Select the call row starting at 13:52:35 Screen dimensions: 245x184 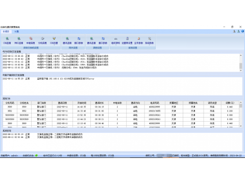(x=121, y=115)
